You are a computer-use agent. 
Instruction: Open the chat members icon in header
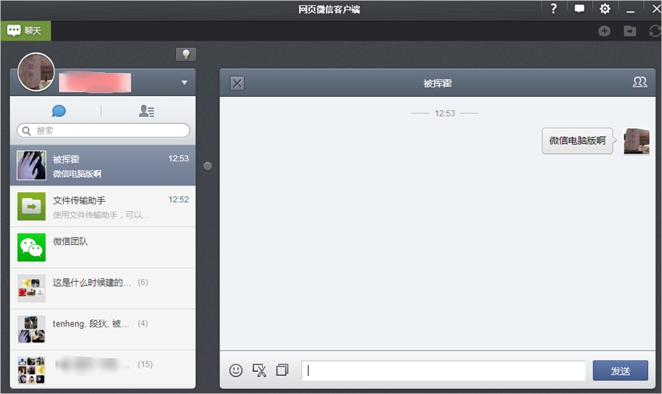point(640,82)
